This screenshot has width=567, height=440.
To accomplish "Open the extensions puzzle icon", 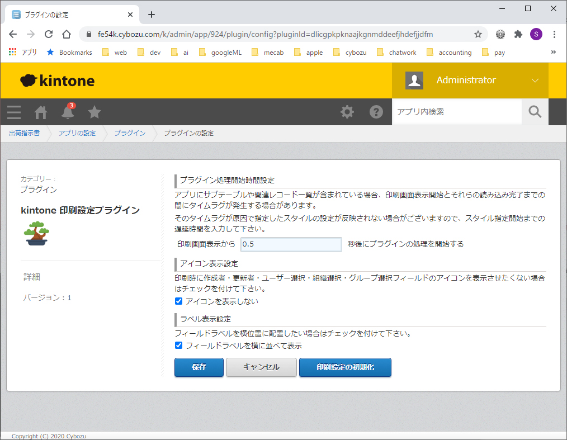I will (518, 34).
